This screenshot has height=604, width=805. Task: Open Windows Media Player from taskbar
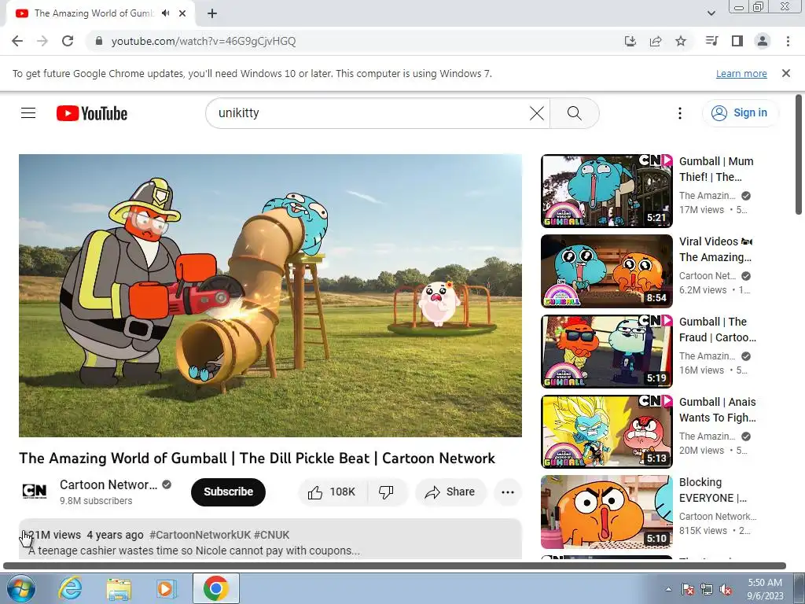(x=165, y=588)
